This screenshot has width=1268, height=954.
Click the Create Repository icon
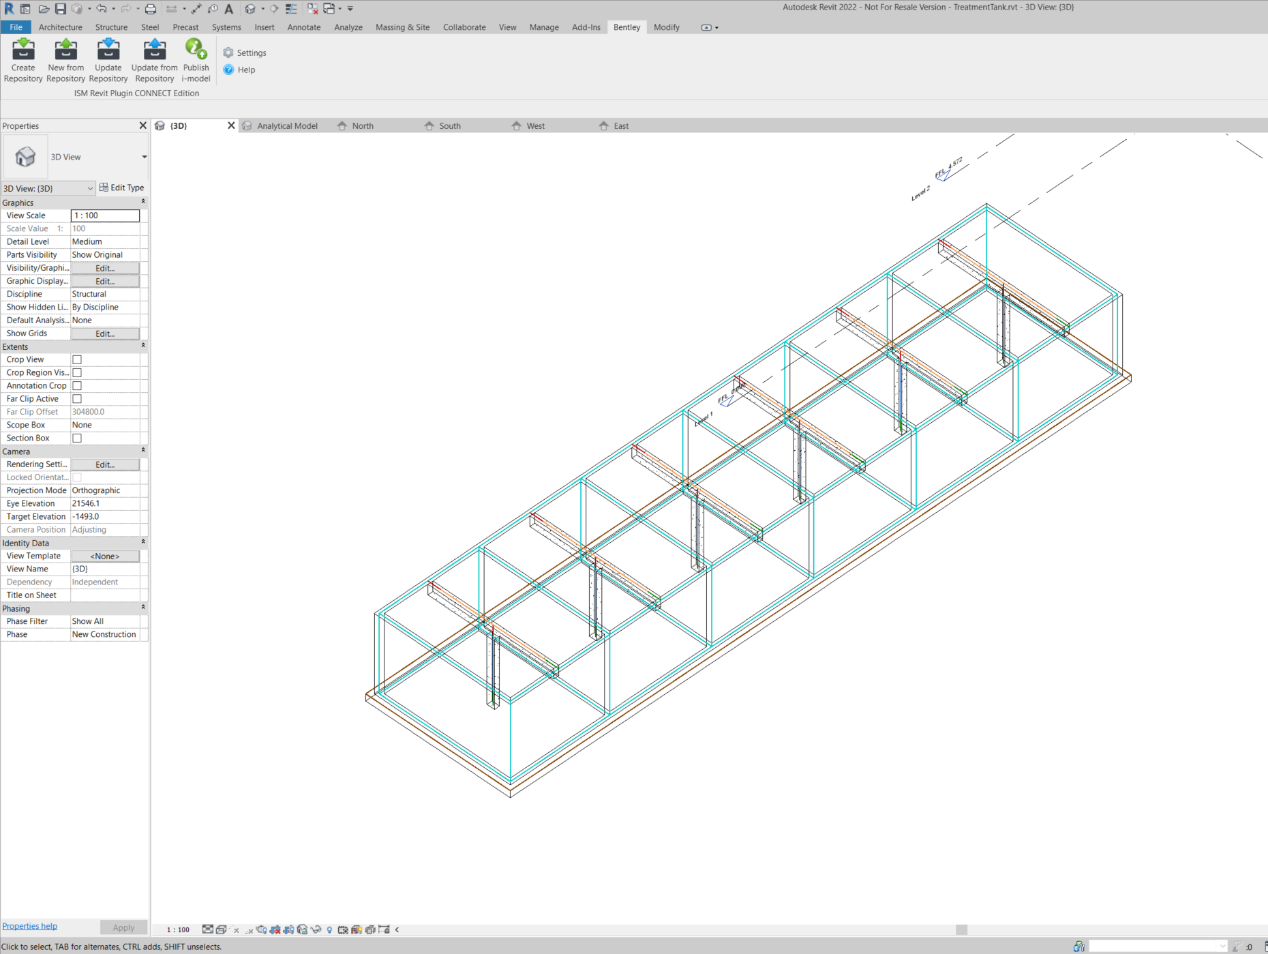point(23,50)
